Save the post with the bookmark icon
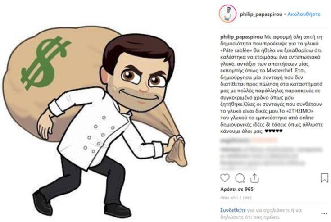Viewport: 331px width, 222px height. [x=324, y=178]
